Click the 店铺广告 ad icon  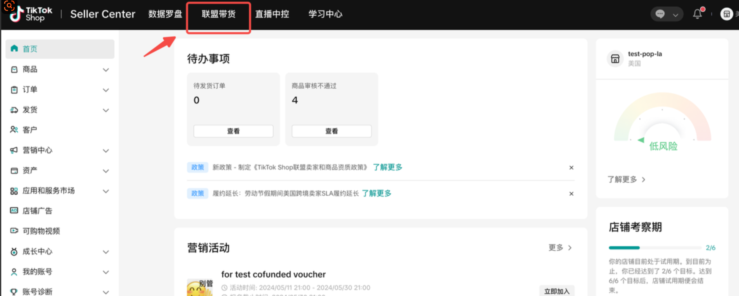pos(14,211)
